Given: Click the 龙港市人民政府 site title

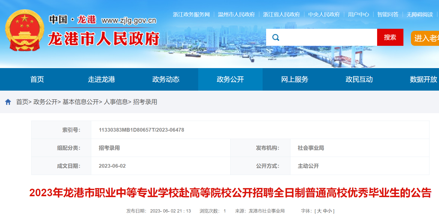Looking at the screenshot, I should point(104,39).
